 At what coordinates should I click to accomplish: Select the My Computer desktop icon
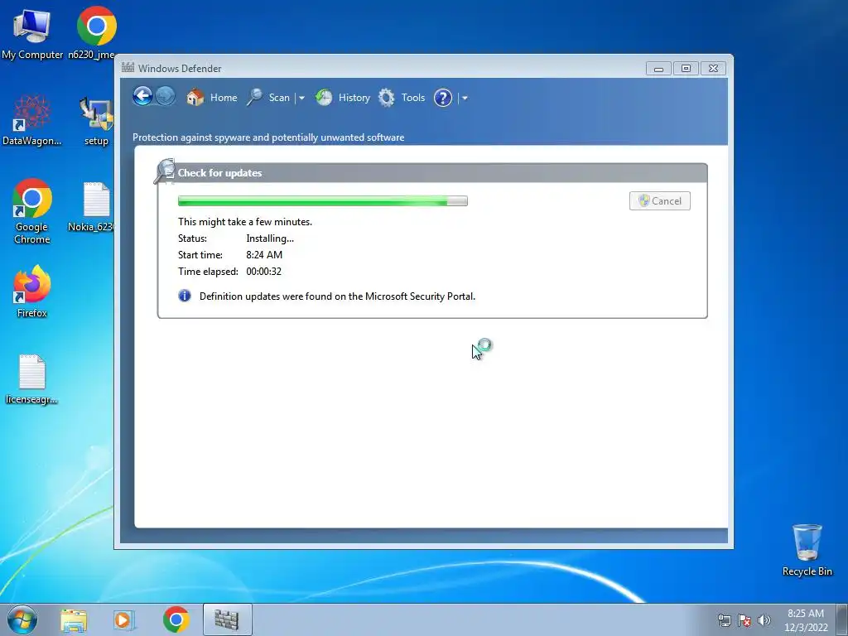point(32,33)
